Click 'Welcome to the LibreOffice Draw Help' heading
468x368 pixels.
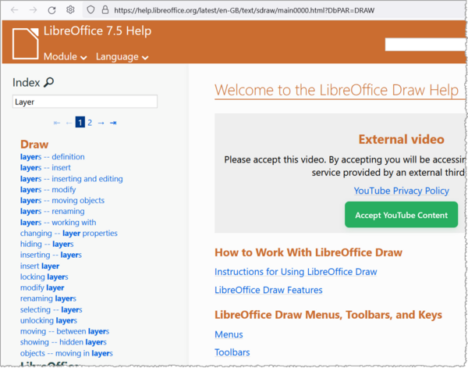[x=336, y=90]
